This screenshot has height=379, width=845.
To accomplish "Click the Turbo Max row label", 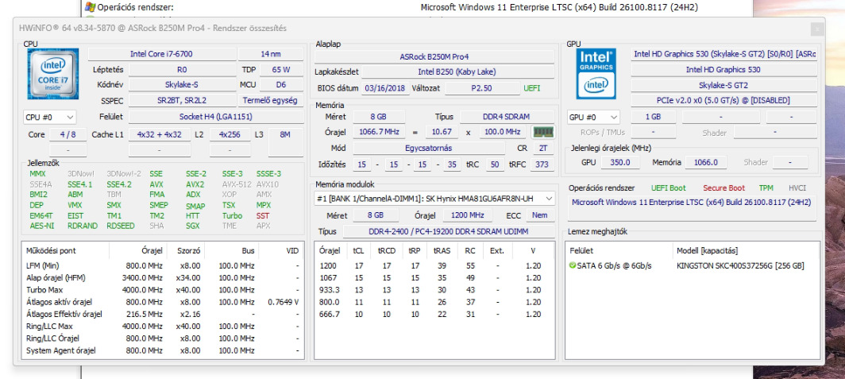I will pos(43,290).
